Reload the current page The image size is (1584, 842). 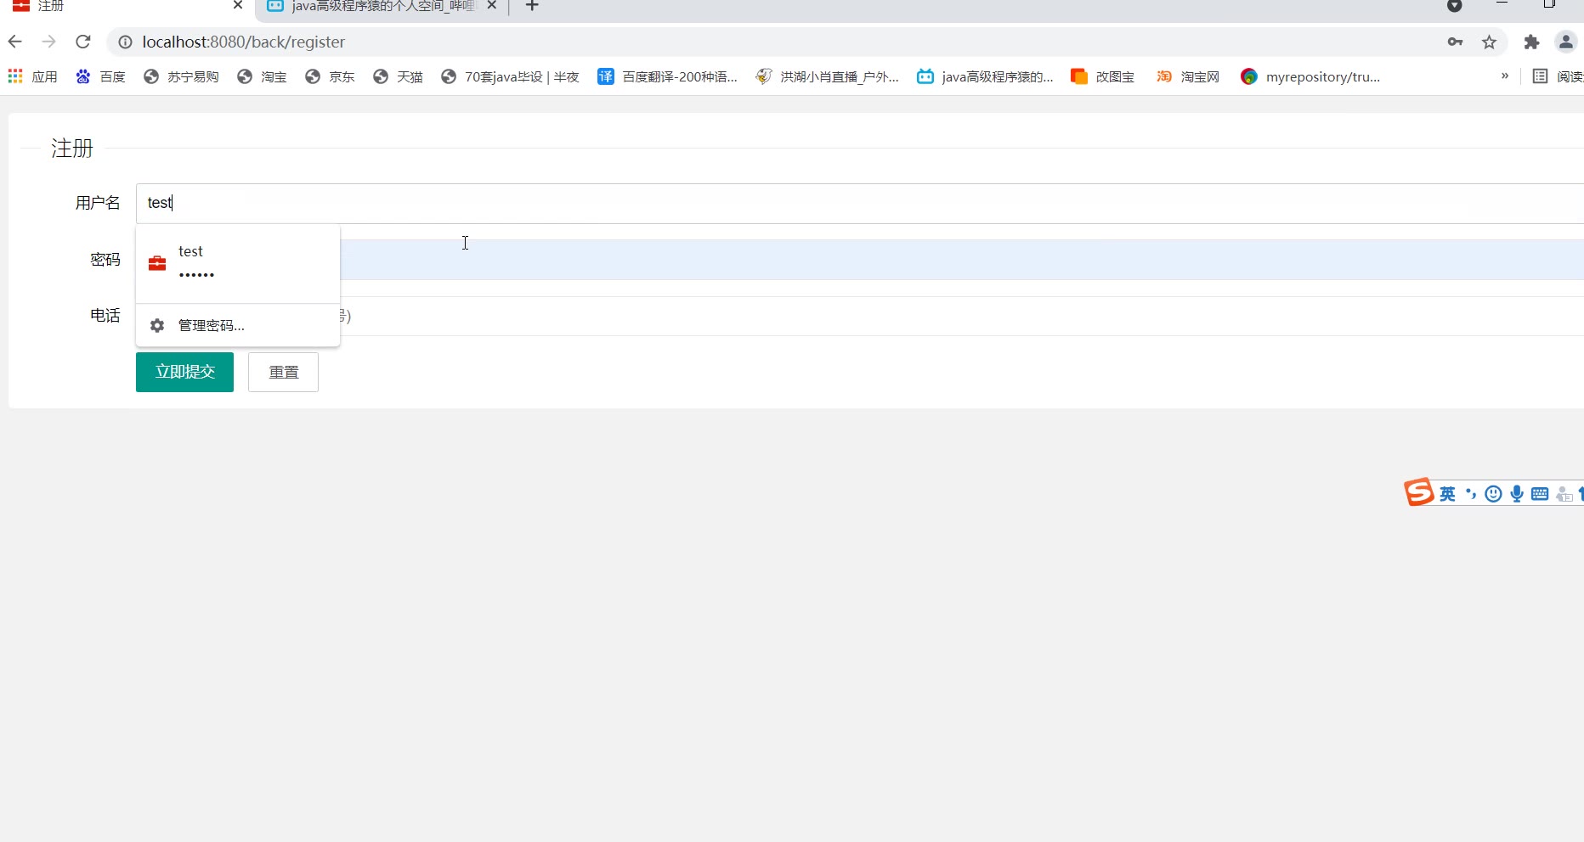[x=82, y=42]
